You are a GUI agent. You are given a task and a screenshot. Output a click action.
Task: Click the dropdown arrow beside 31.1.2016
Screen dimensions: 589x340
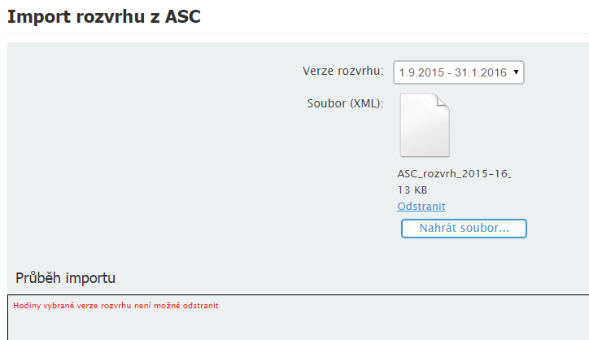(516, 72)
